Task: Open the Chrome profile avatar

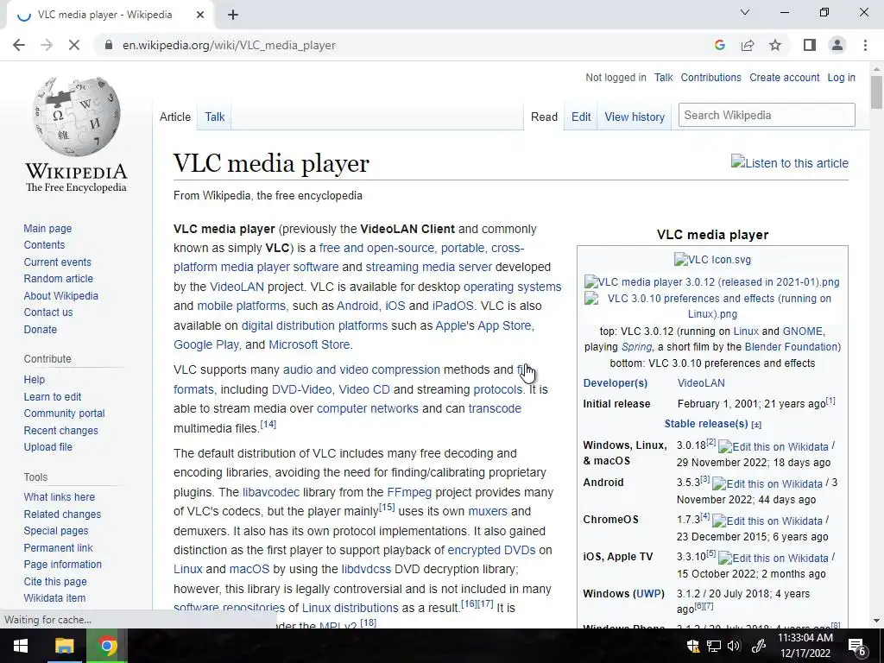Action: (837, 45)
